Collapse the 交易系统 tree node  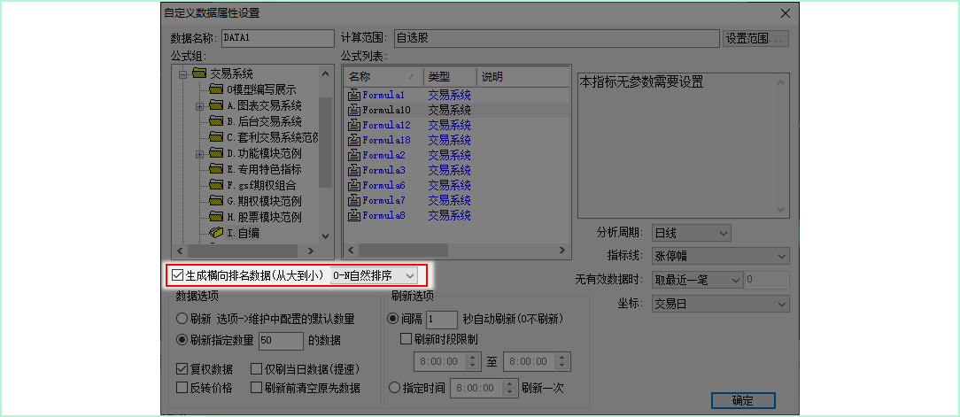pyautogui.click(x=182, y=74)
